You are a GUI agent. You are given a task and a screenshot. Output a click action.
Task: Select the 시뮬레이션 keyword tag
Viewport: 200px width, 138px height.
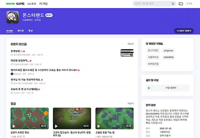click(x=153, y=57)
